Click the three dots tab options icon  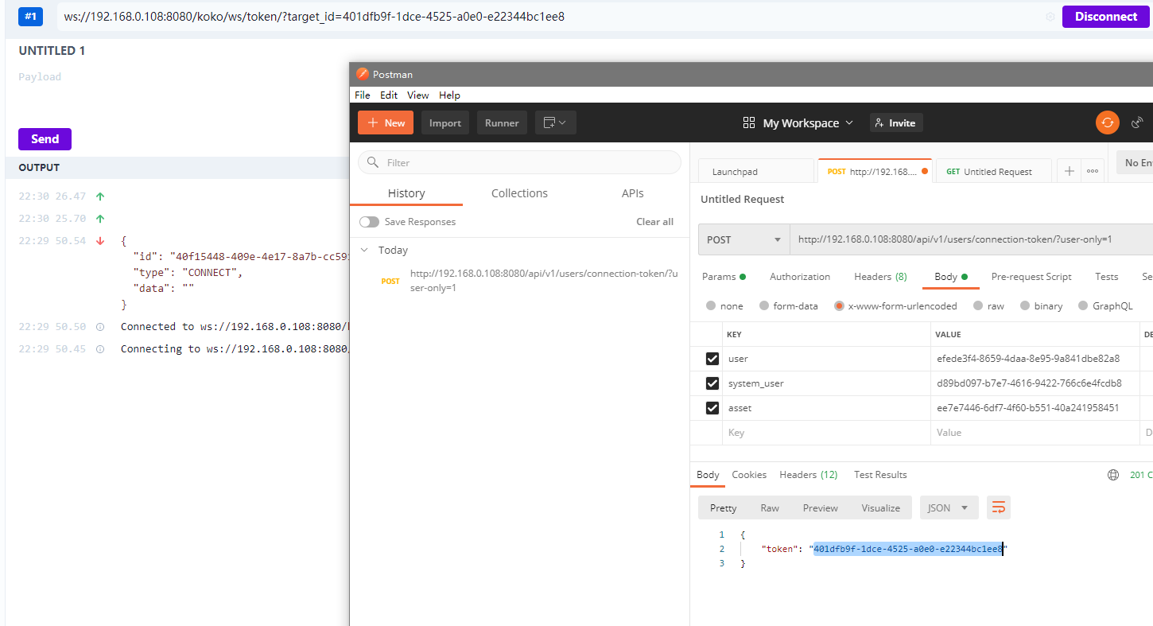[1093, 171]
